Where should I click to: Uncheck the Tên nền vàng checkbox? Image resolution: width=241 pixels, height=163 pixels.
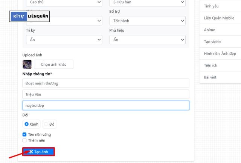coord(25,134)
